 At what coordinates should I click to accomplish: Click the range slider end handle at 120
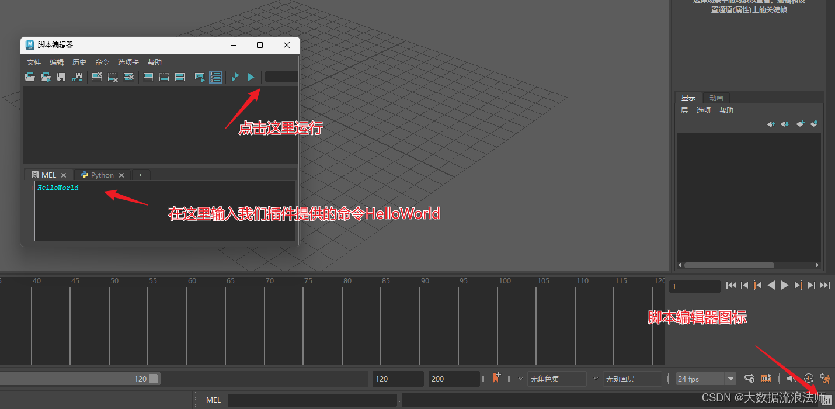pos(154,379)
